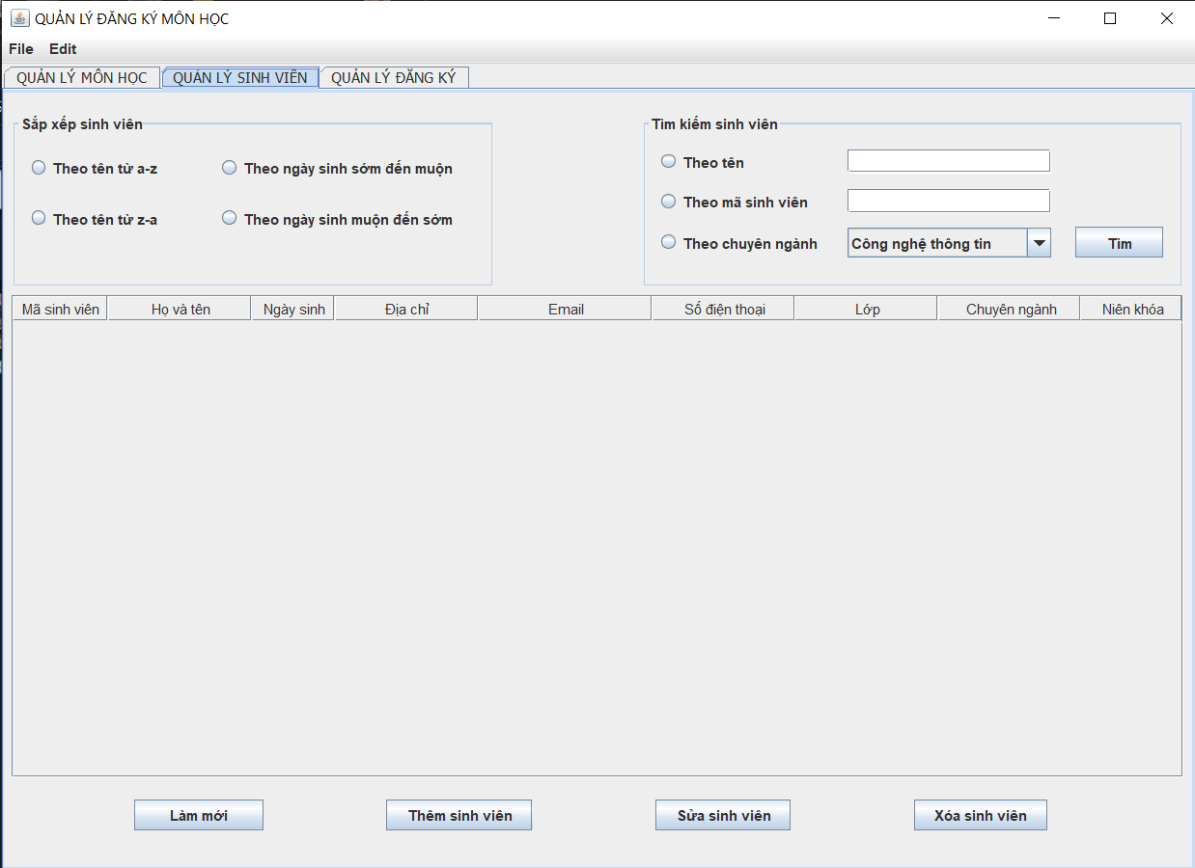Click the Xóa sinh viên button
This screenshot has height=868, width=1195.
(981, 815)
